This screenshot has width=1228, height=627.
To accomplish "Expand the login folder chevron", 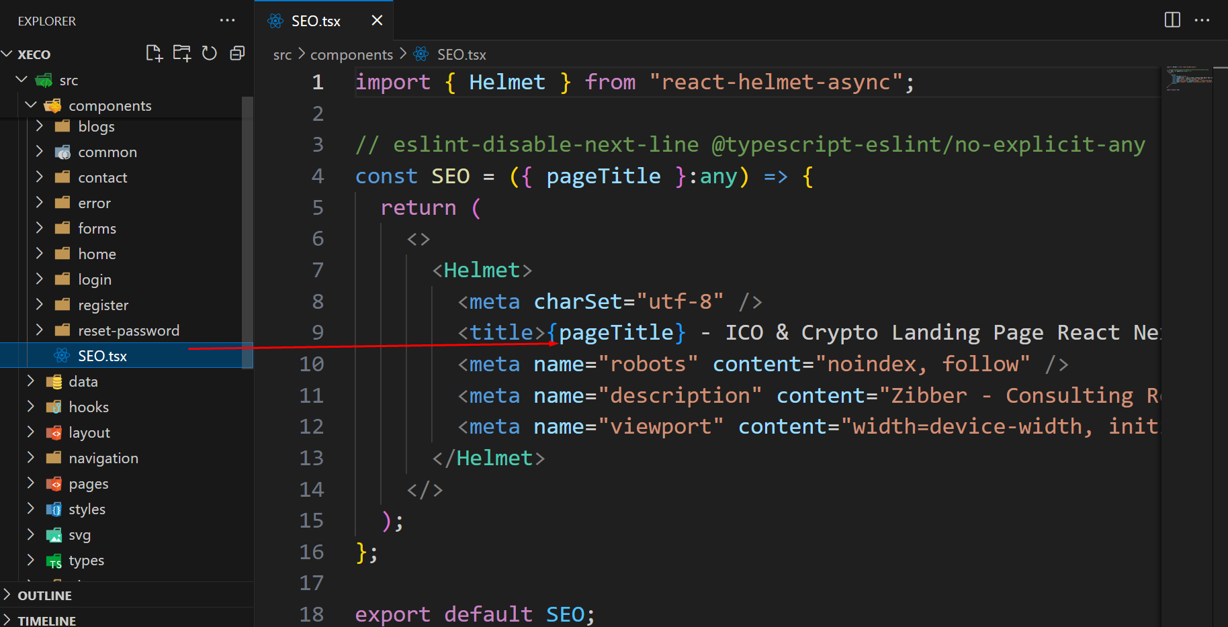I will pos(40,279).
